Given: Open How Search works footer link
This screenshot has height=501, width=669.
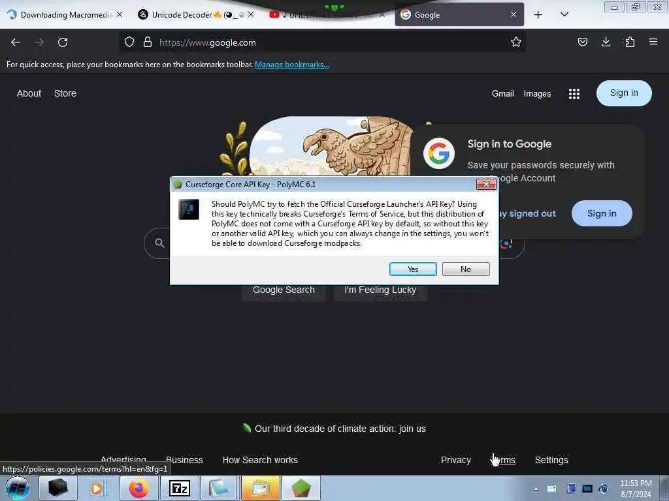Looking at the screenshot, I should coord(260,460).
